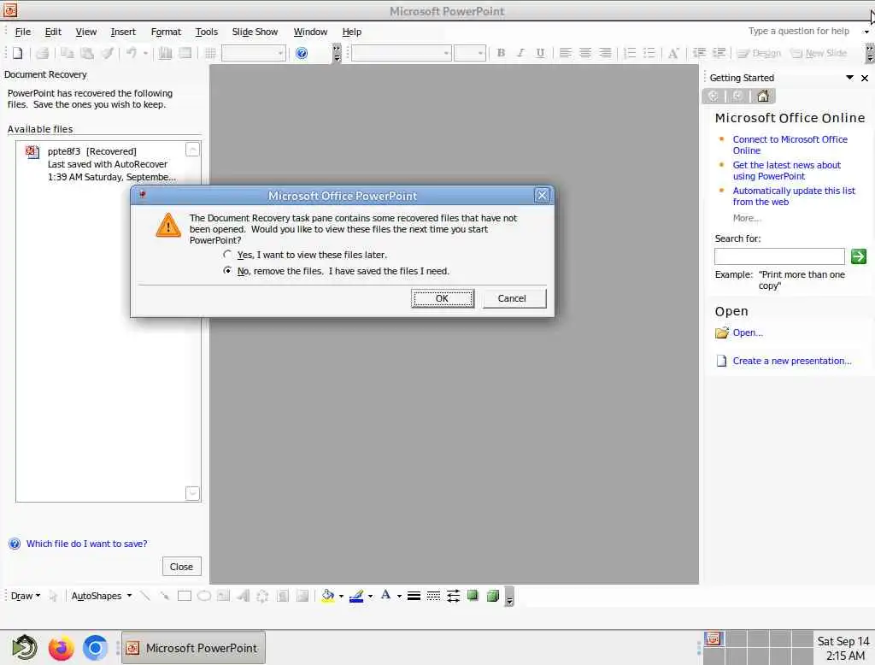Click the Dash Style icon

[x=433, y=596]
